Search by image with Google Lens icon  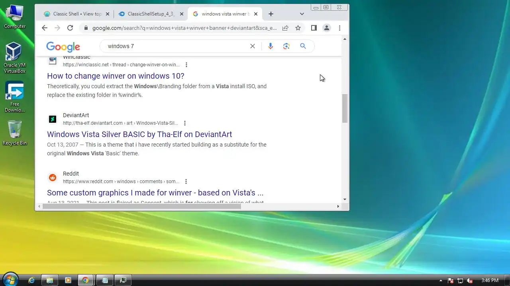(x=286, y=46)
